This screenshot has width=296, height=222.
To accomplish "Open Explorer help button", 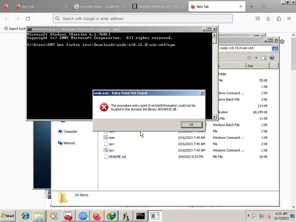I will 272,58.
